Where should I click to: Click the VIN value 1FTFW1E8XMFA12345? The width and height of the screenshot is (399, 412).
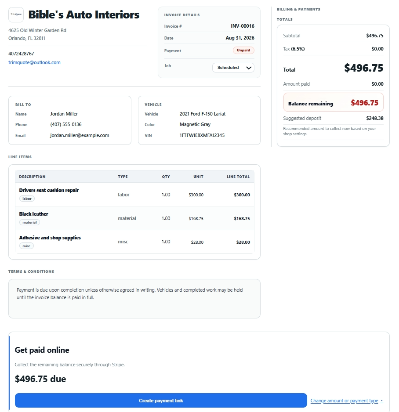point(202,135)
